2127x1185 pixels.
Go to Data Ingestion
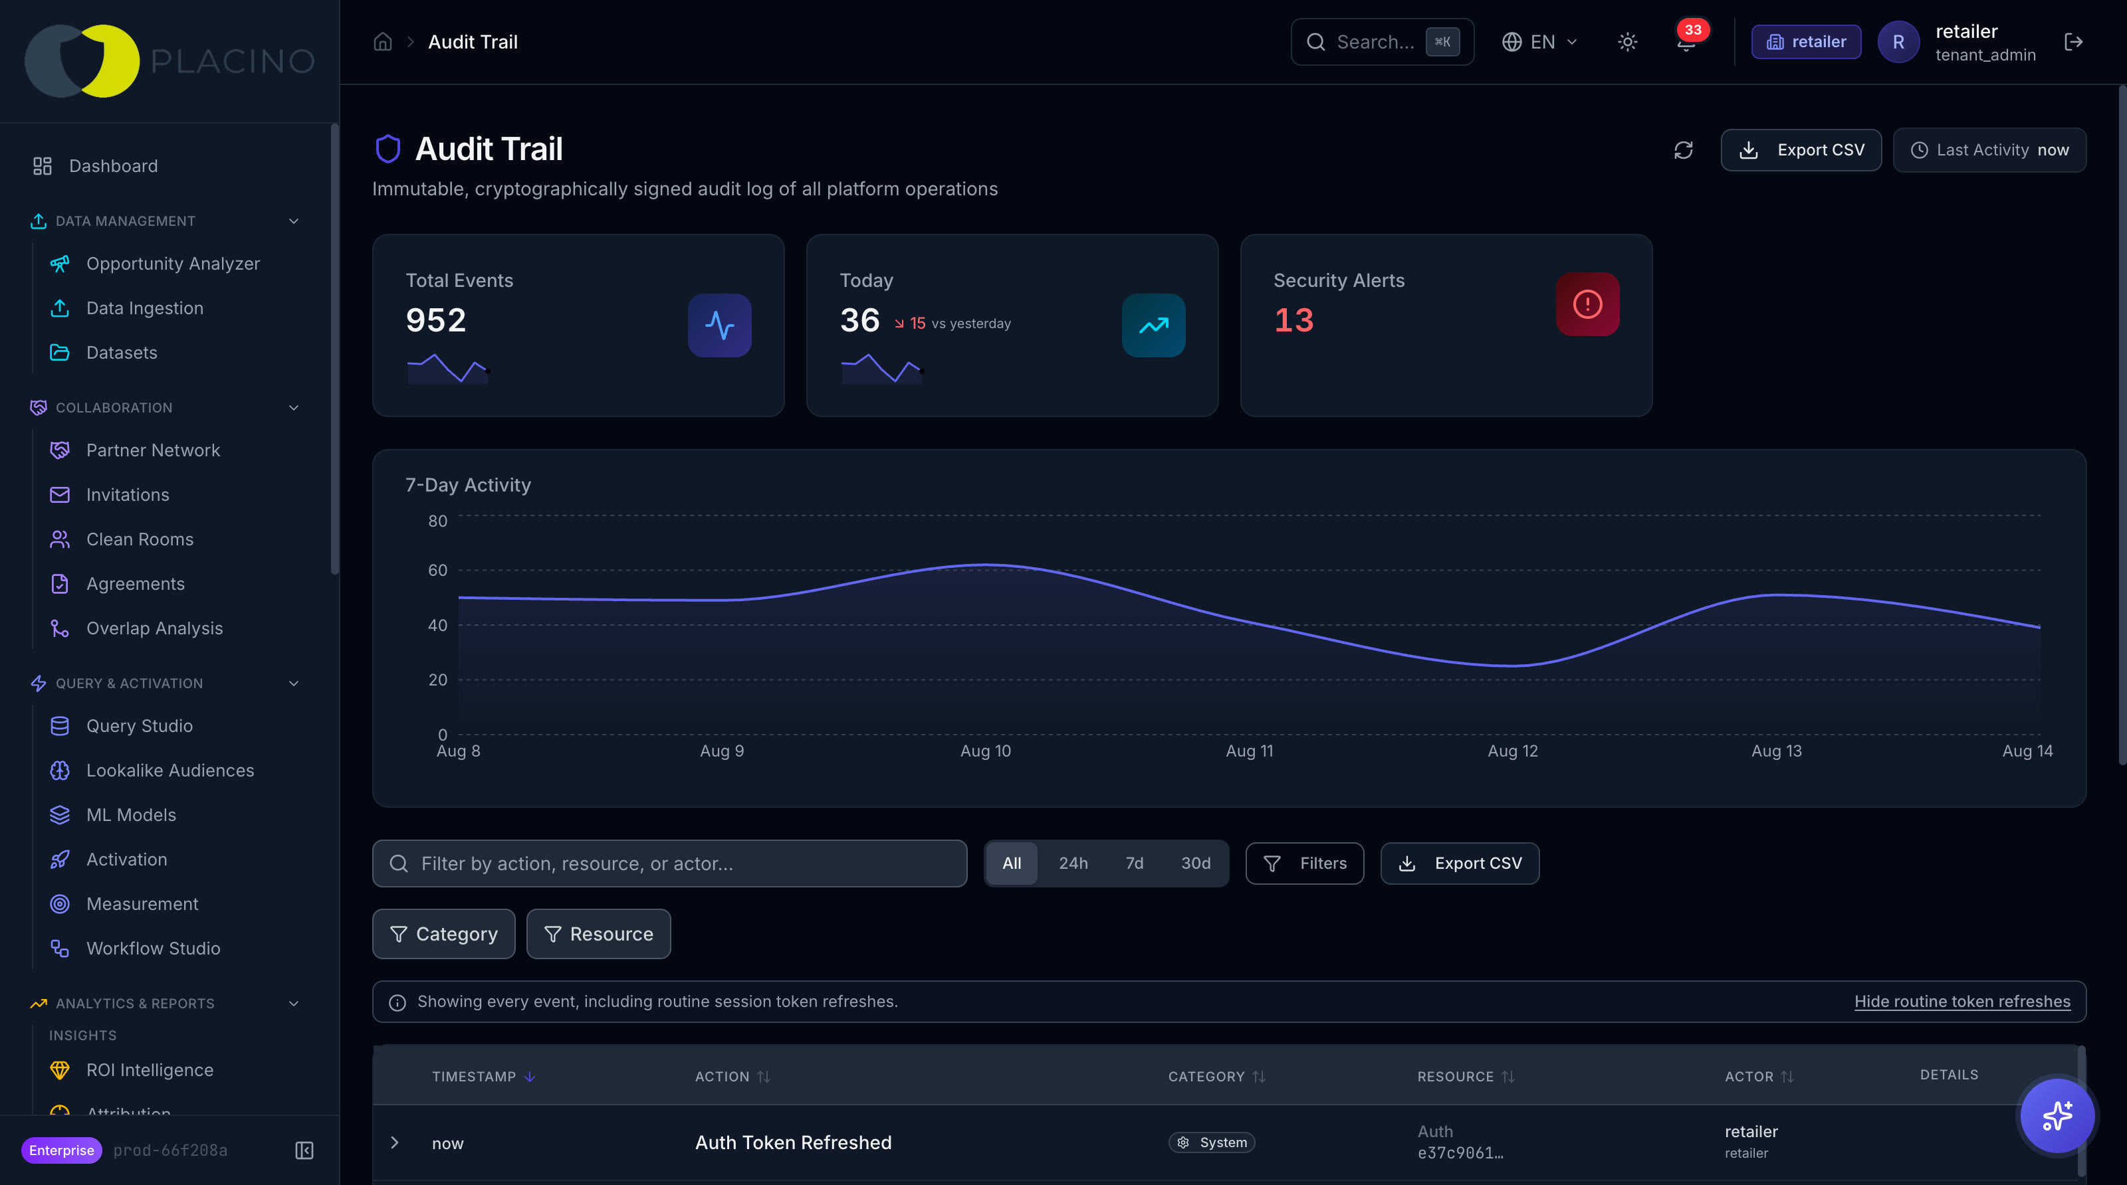click(144, 308)
